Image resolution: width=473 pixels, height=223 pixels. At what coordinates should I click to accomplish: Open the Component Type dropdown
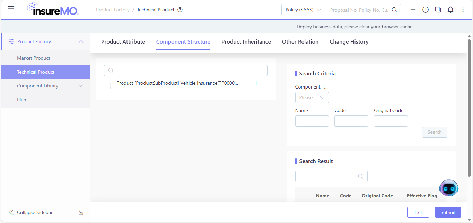pos(312,97)
